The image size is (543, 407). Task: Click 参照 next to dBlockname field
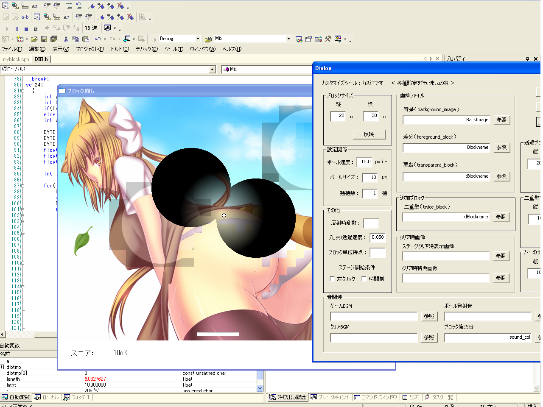[501, 217]
